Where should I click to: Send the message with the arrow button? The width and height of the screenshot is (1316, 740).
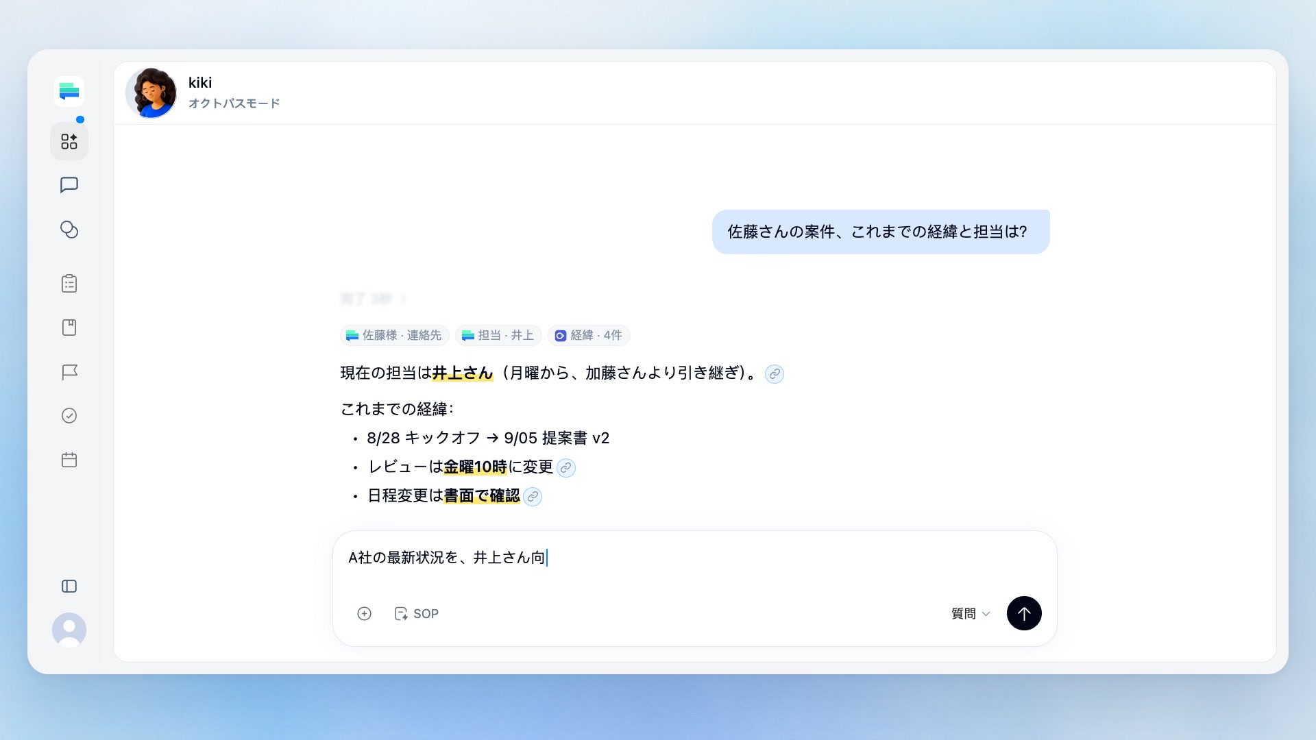1024,613
